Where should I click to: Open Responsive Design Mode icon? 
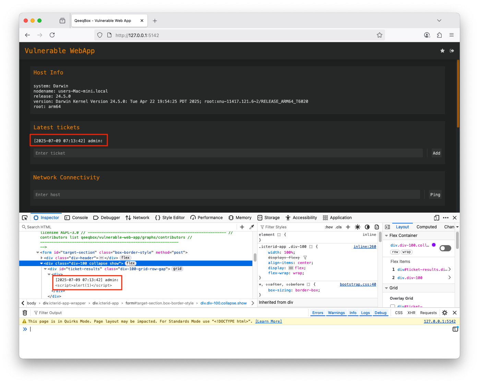pos(436,218)
